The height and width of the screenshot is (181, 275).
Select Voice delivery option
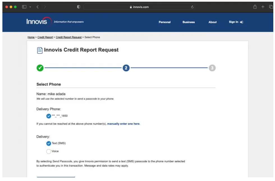(49, 151)
